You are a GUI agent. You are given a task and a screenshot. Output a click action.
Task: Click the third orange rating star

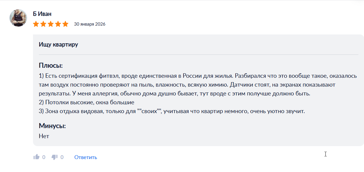[51, 24]
